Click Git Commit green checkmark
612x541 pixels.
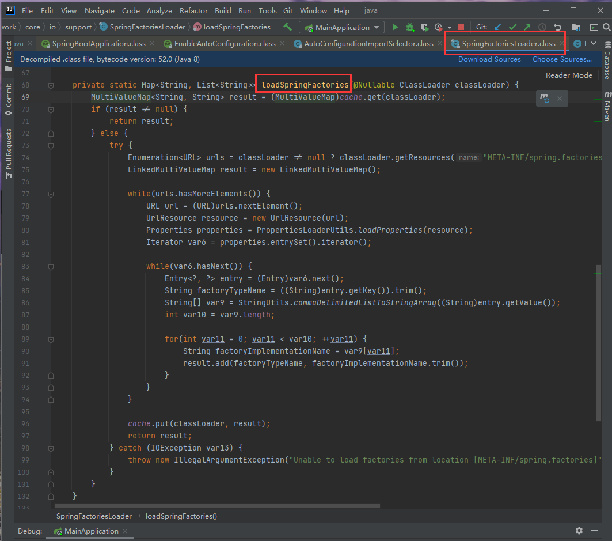pyautogui.click(x=512, y=27)
